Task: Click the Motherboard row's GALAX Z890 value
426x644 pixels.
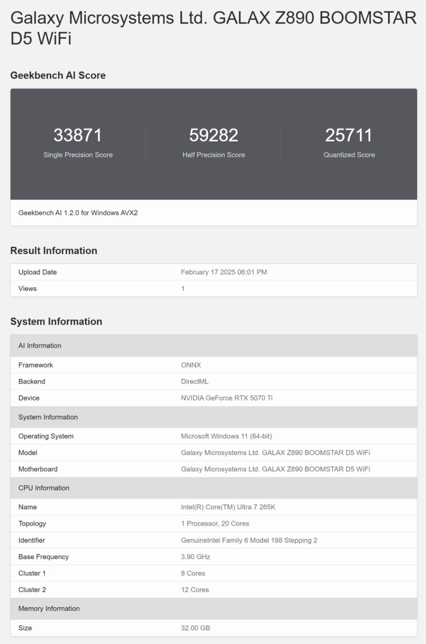Action: click(x=275, y=469)
